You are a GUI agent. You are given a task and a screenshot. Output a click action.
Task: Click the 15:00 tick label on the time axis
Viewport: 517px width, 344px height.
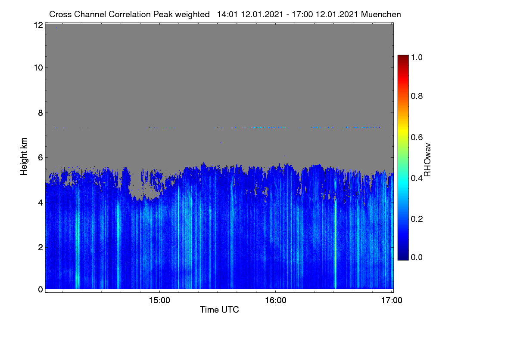tap(159, 301)
